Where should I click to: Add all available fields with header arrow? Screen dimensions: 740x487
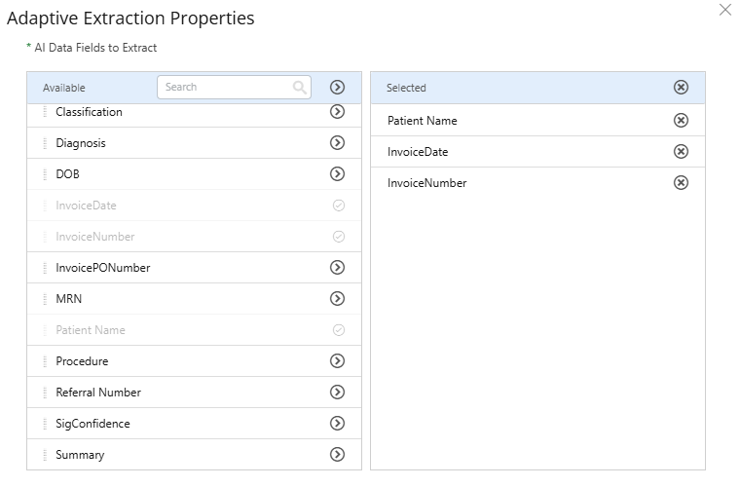click(338, 88)
